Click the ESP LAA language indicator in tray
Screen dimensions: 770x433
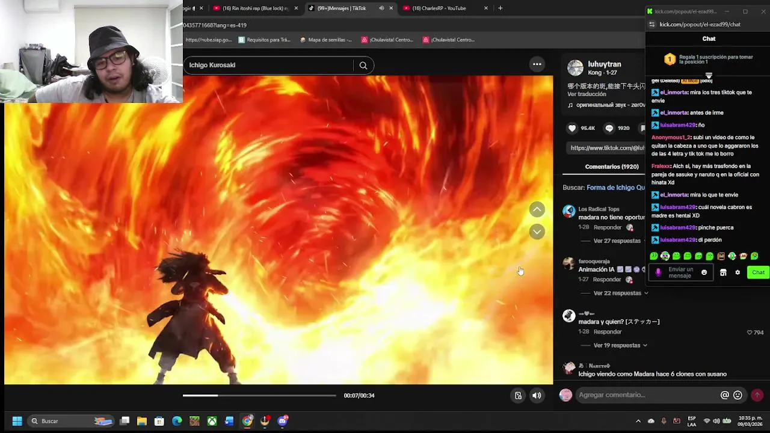tap(692, 421)
